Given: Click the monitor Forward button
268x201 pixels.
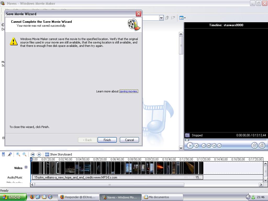Looking at the screenshot, I should pos(220,146).
